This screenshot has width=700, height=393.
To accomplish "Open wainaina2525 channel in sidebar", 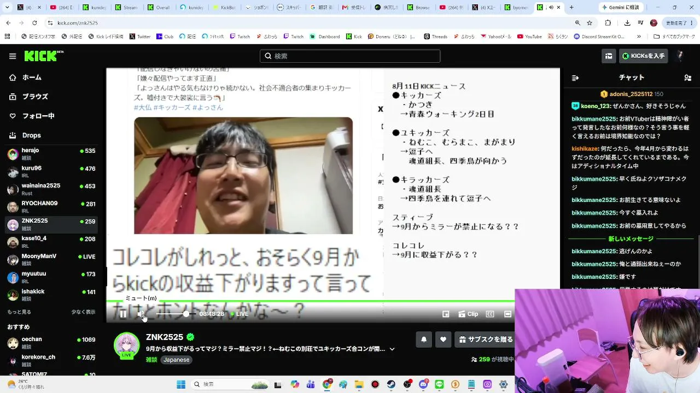I will [x=52, y=189].
